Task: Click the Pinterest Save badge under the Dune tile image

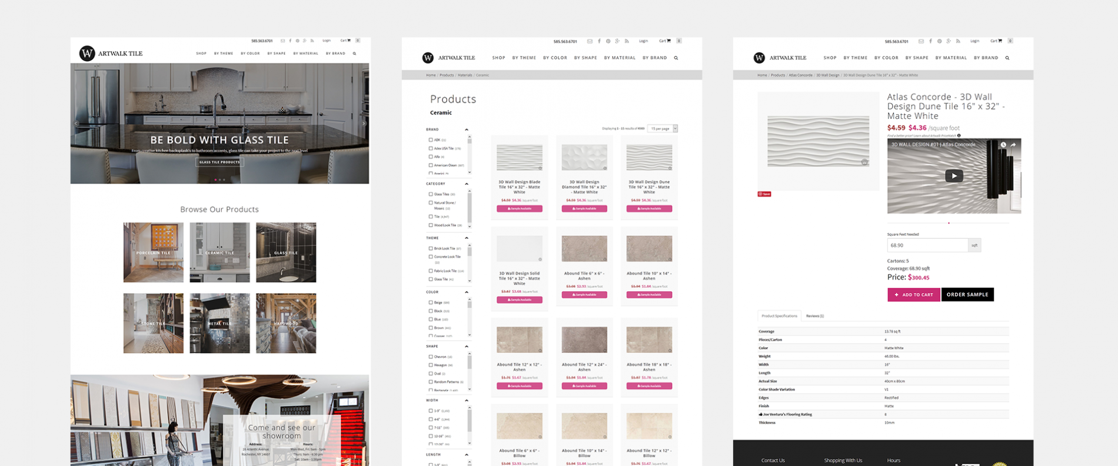Action: 764,194
